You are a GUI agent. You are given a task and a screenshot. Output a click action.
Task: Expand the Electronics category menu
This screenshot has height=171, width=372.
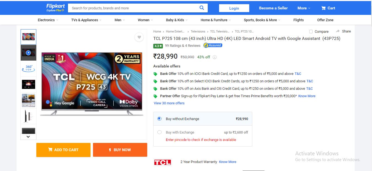(48, 20)
